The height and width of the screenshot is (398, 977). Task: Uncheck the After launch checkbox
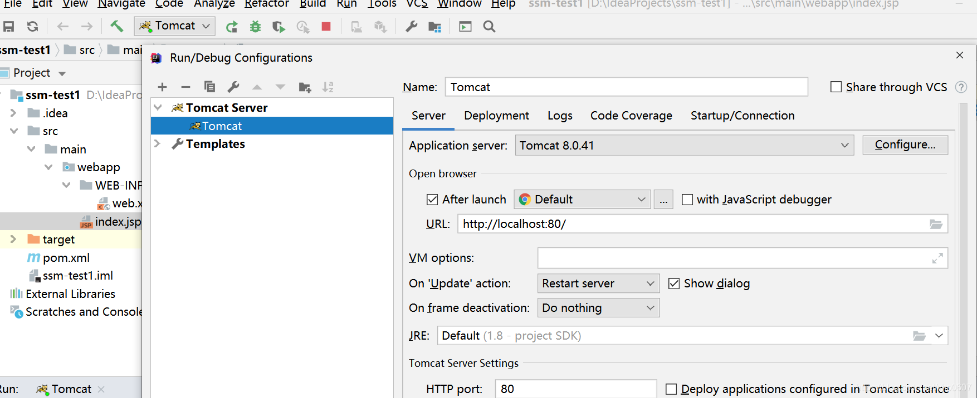[432, 200]
